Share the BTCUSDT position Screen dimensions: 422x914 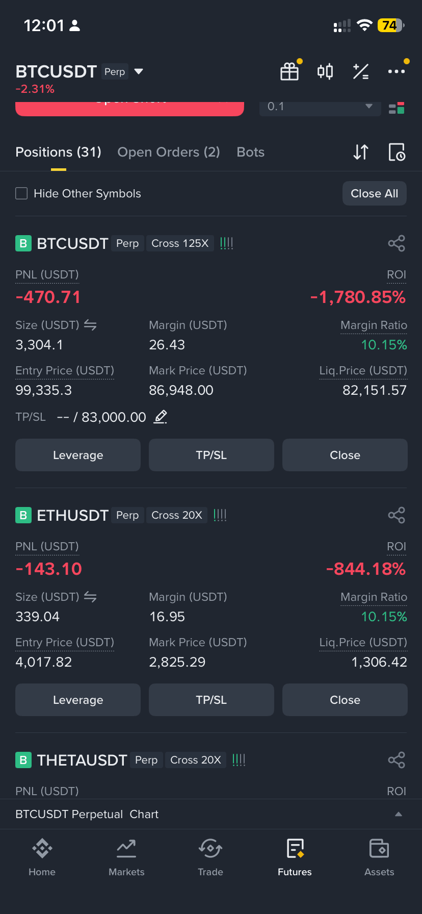397,243
